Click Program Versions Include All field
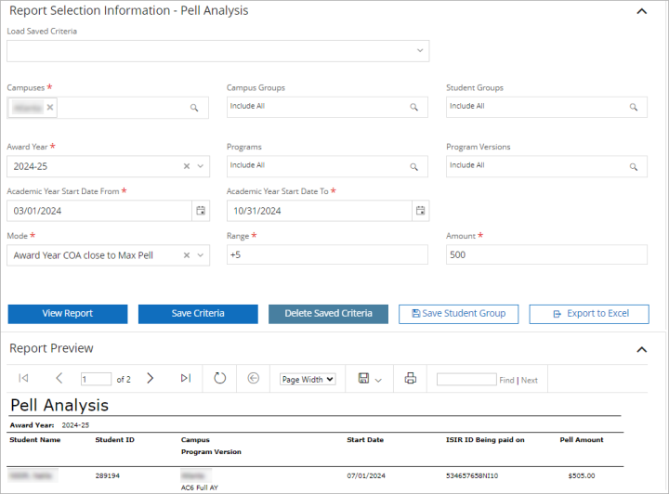Screen dimensions: 669x494 pyautogui.click(x=546, y=166)
